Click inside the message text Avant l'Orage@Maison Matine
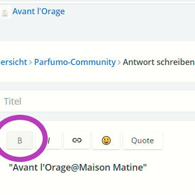Image resolution: width=195 pixels, height=195 pixels. click(78, 168)
